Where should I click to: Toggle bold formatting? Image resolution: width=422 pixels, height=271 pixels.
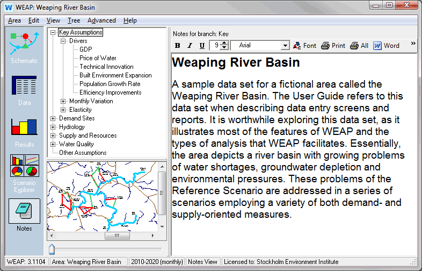click(x=177, y=46)
